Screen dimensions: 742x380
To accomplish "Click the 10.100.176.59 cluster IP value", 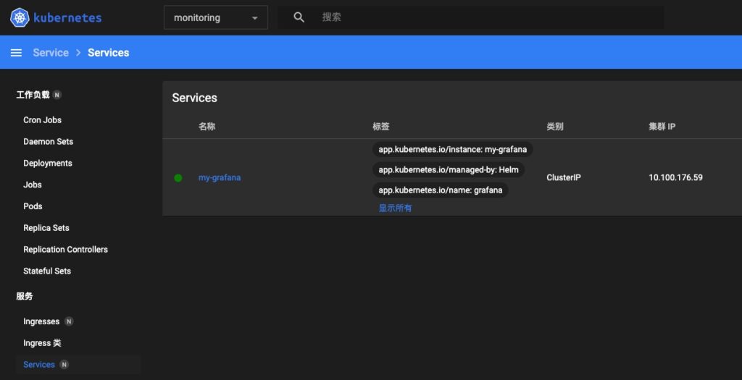I will coord(676,178).
